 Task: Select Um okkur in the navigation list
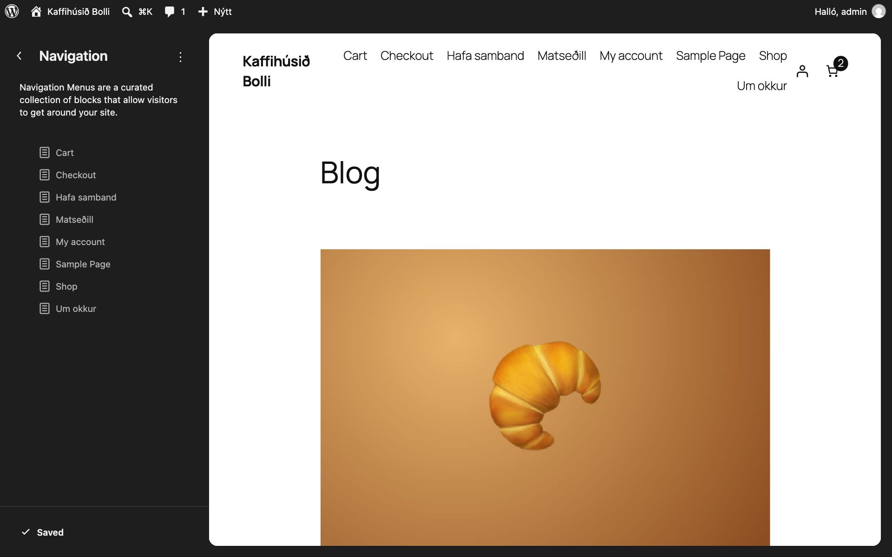(x=76, y=309)
